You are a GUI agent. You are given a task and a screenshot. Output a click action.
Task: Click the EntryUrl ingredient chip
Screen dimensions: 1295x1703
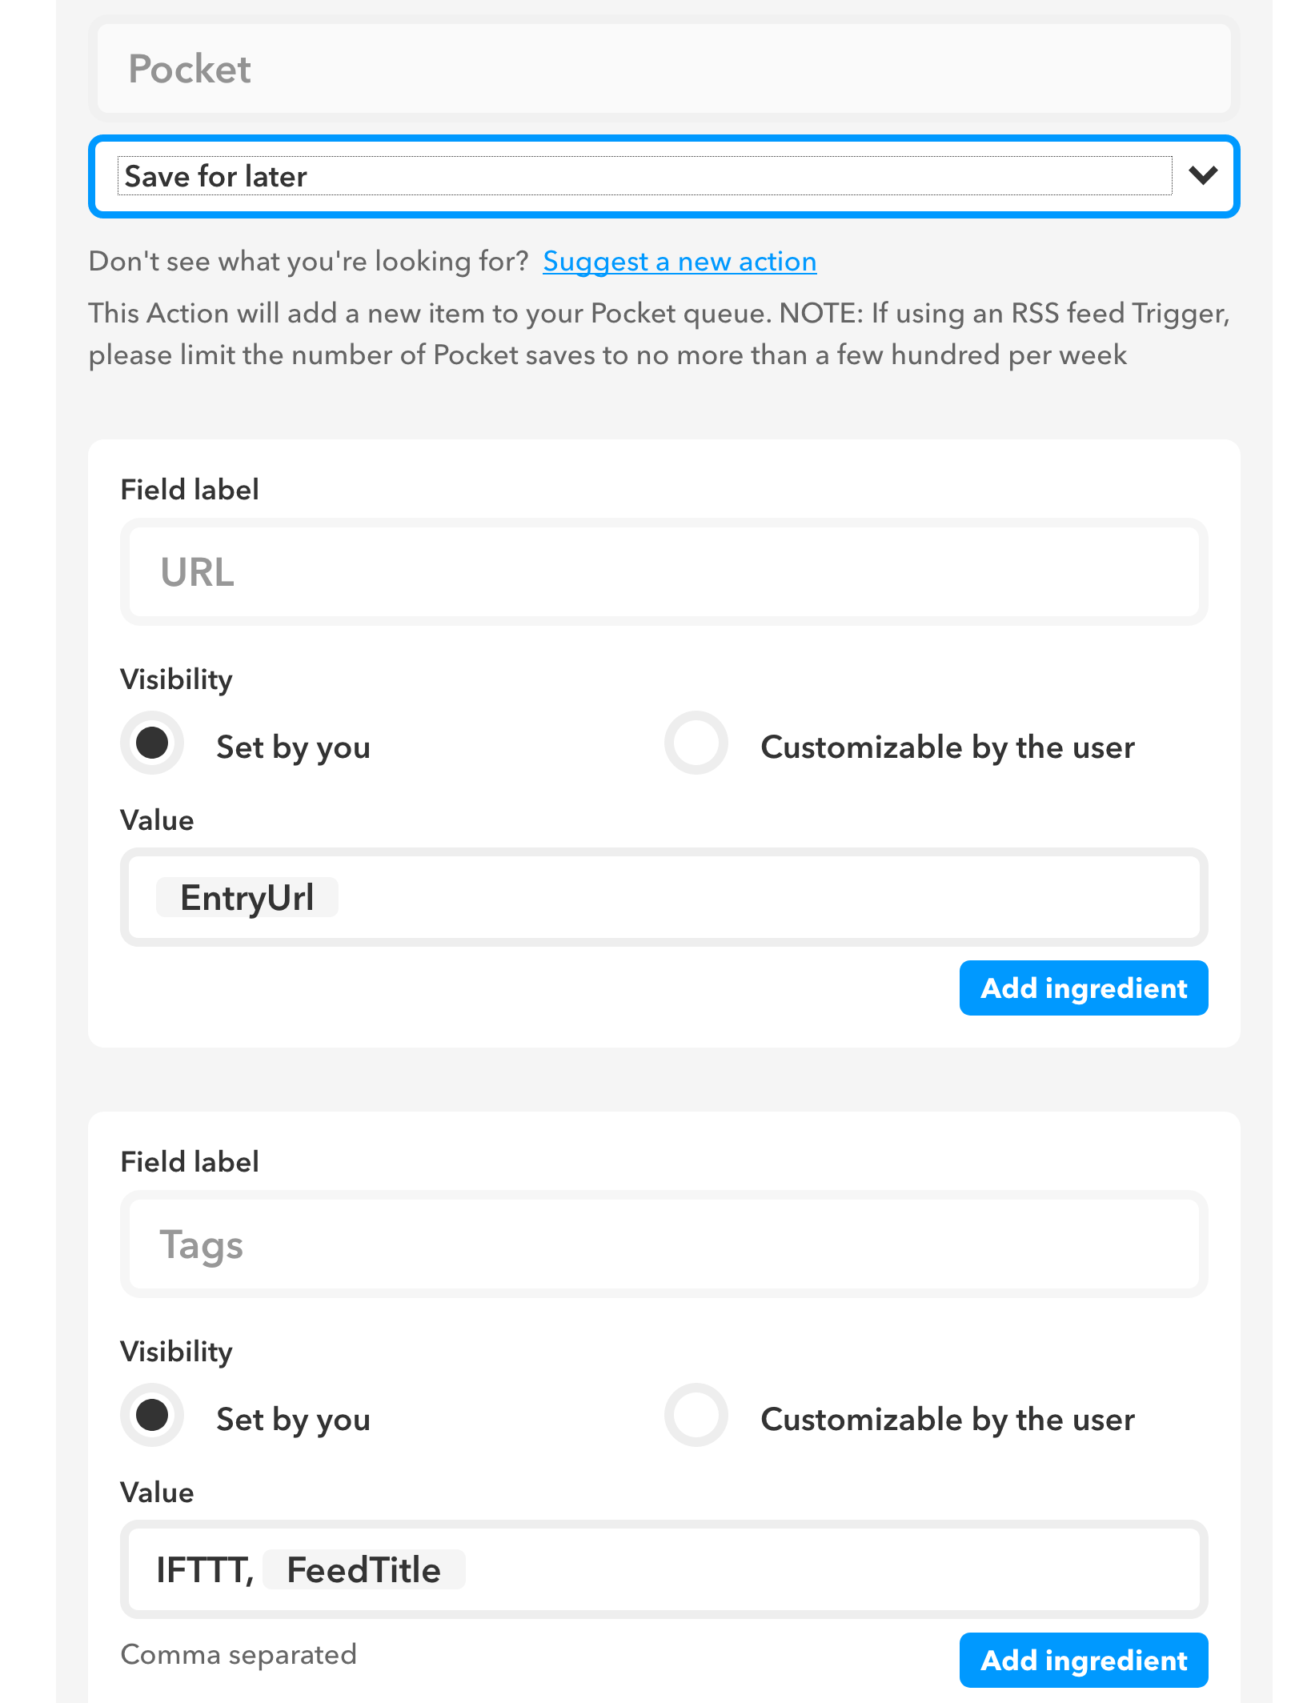coord(247,898)
